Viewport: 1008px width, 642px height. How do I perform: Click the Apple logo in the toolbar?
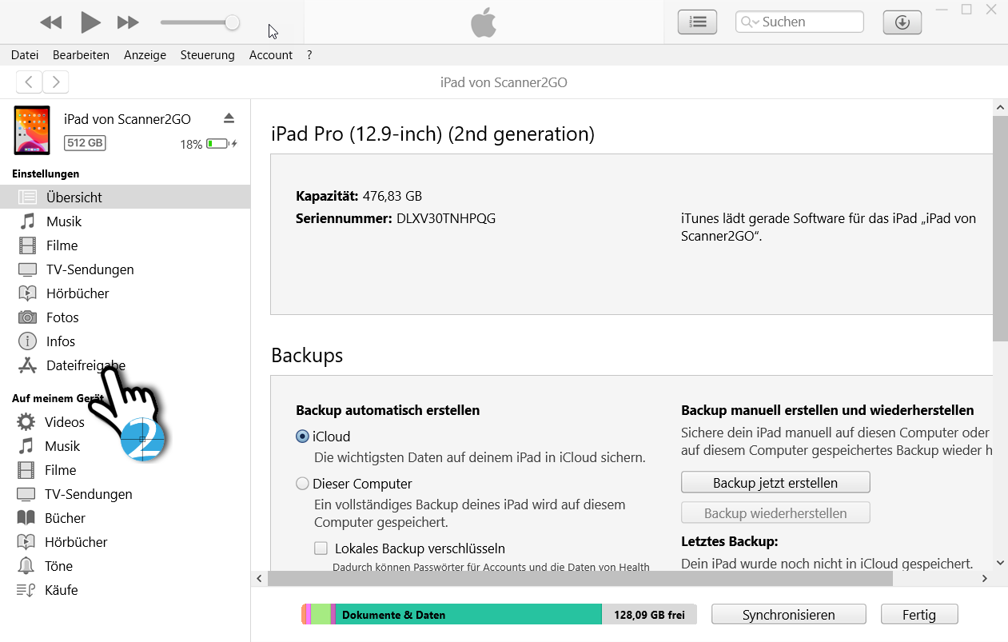[x=484, y=23]
